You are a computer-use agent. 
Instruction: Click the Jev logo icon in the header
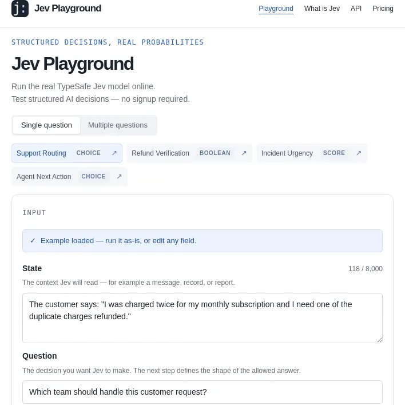tap(20, 9)
